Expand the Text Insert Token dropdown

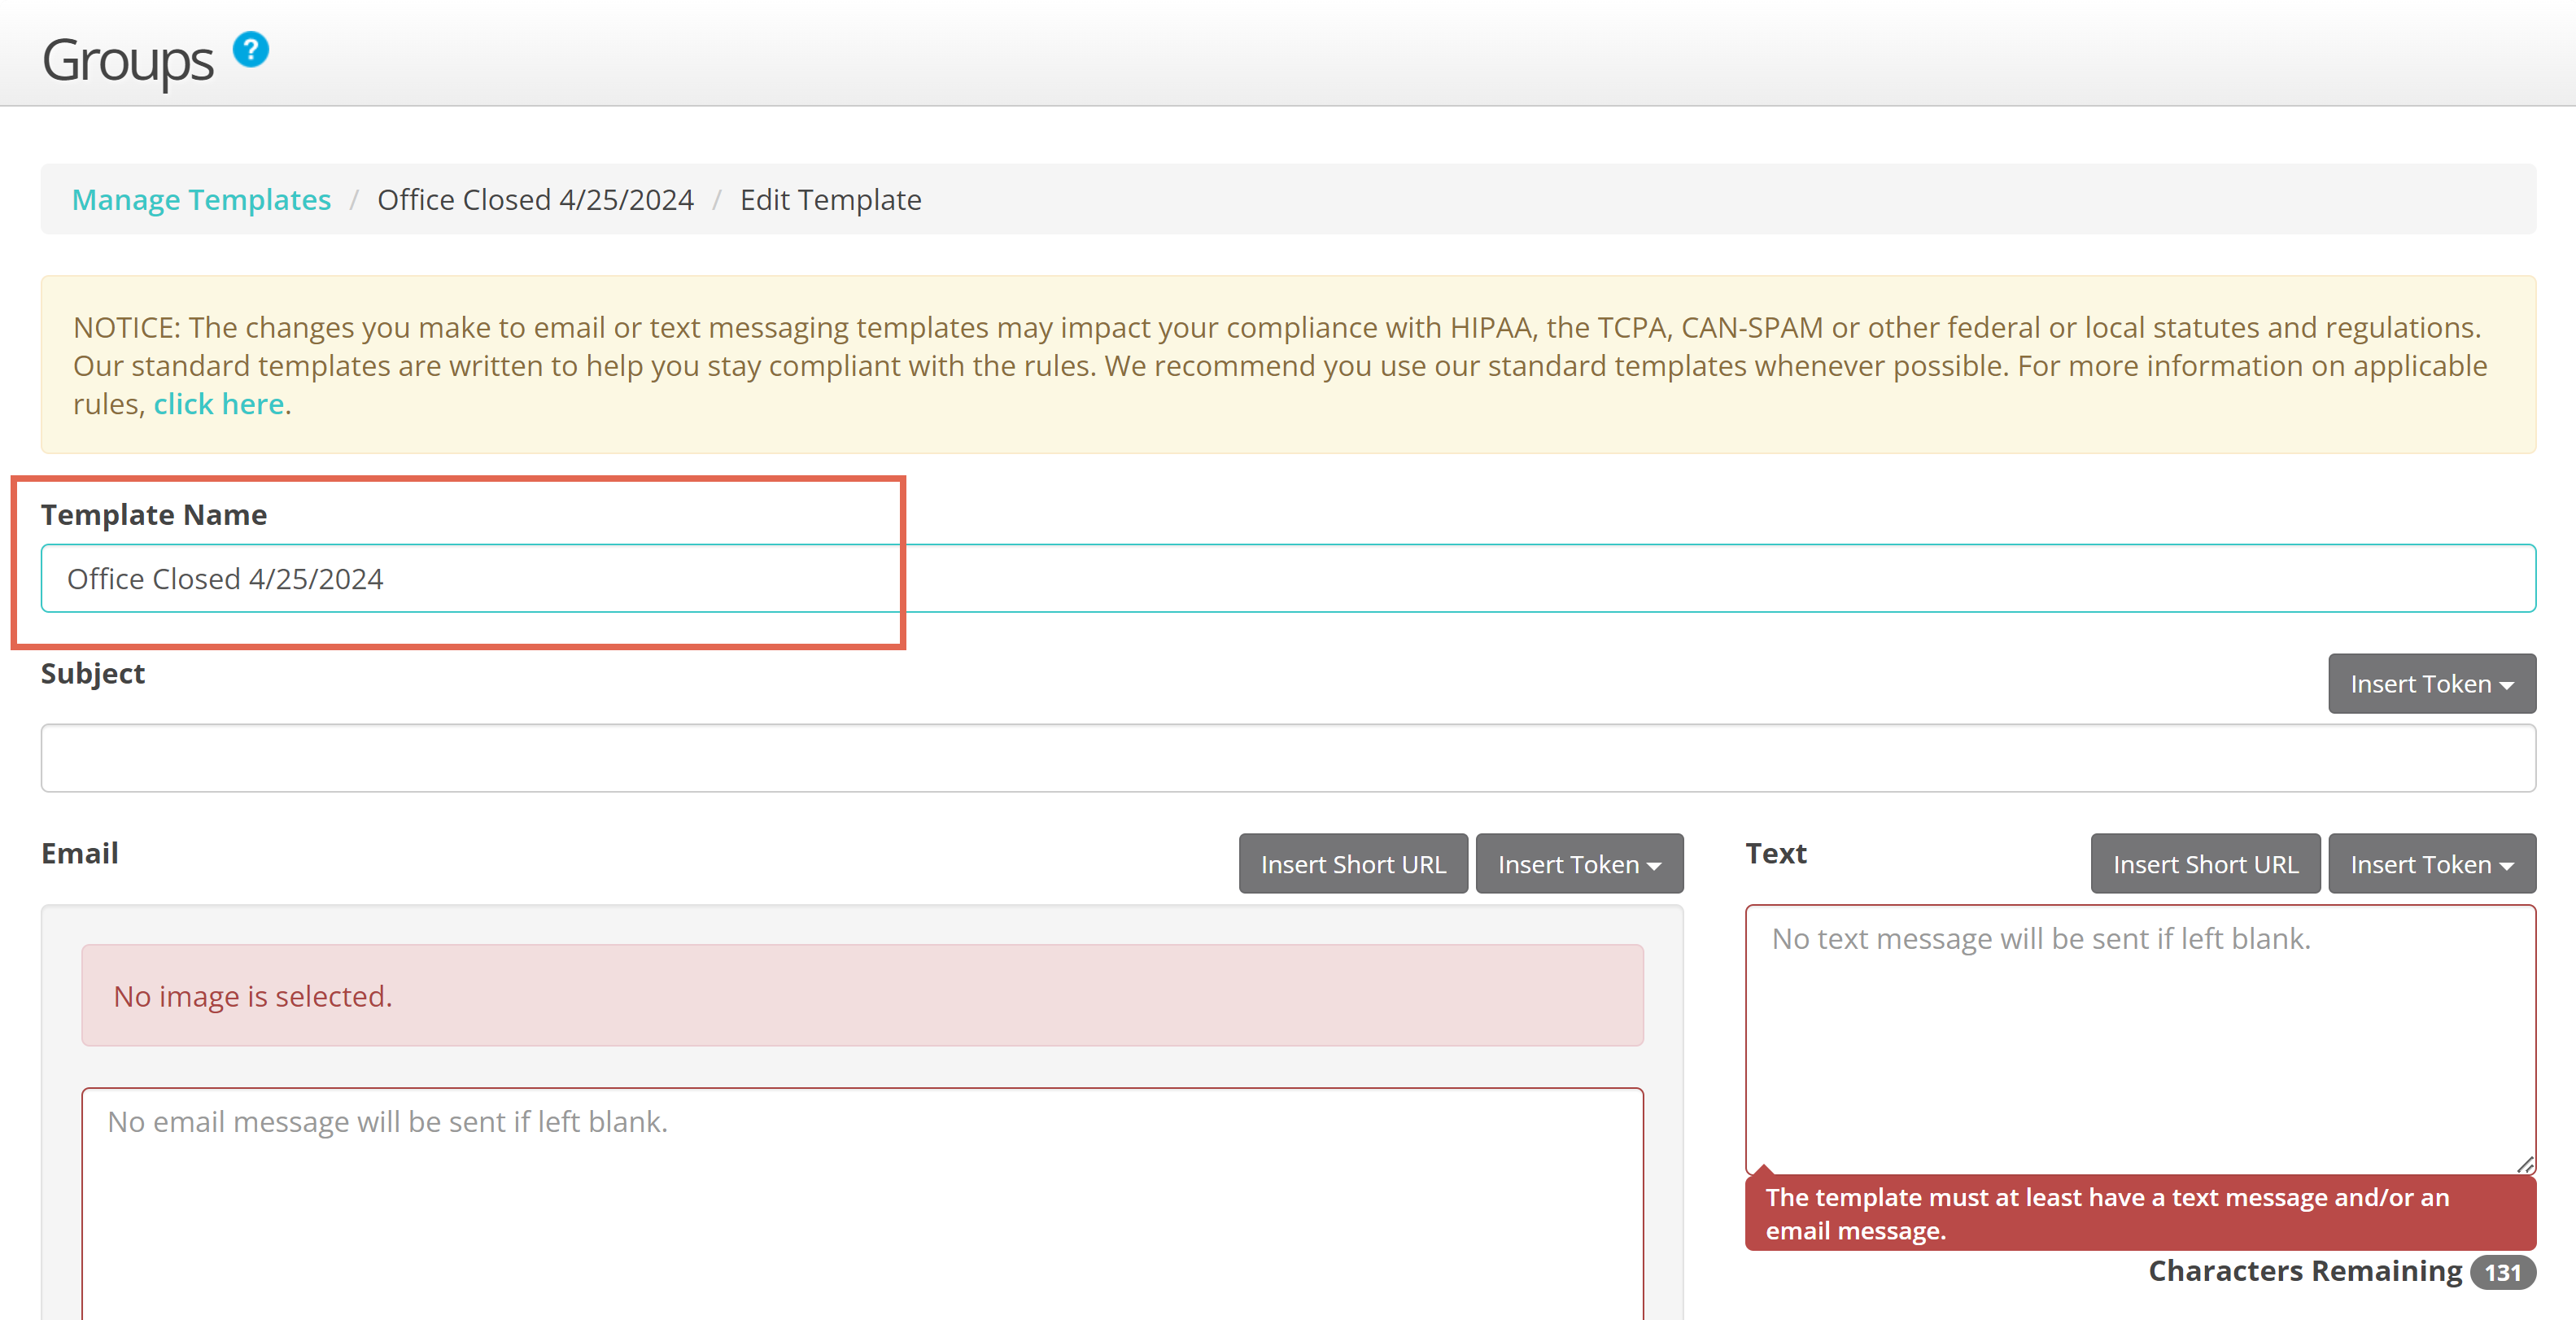[2431, 864]
